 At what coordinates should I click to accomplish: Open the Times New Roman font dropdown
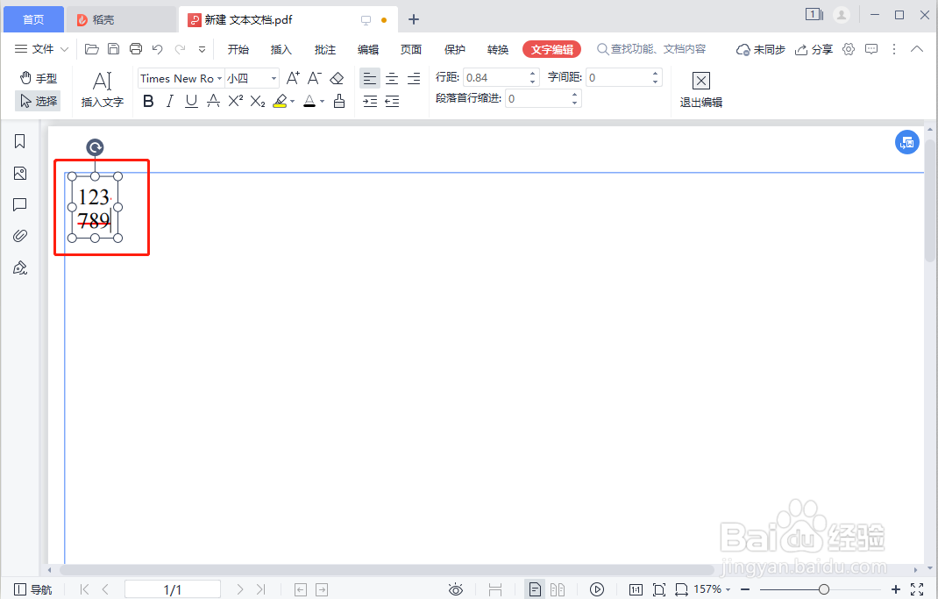[x=180, y=78]
